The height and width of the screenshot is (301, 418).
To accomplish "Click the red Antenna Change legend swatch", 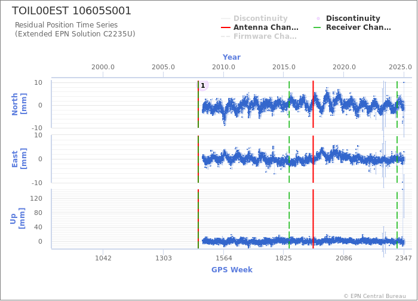I will [x=226, y=27].
